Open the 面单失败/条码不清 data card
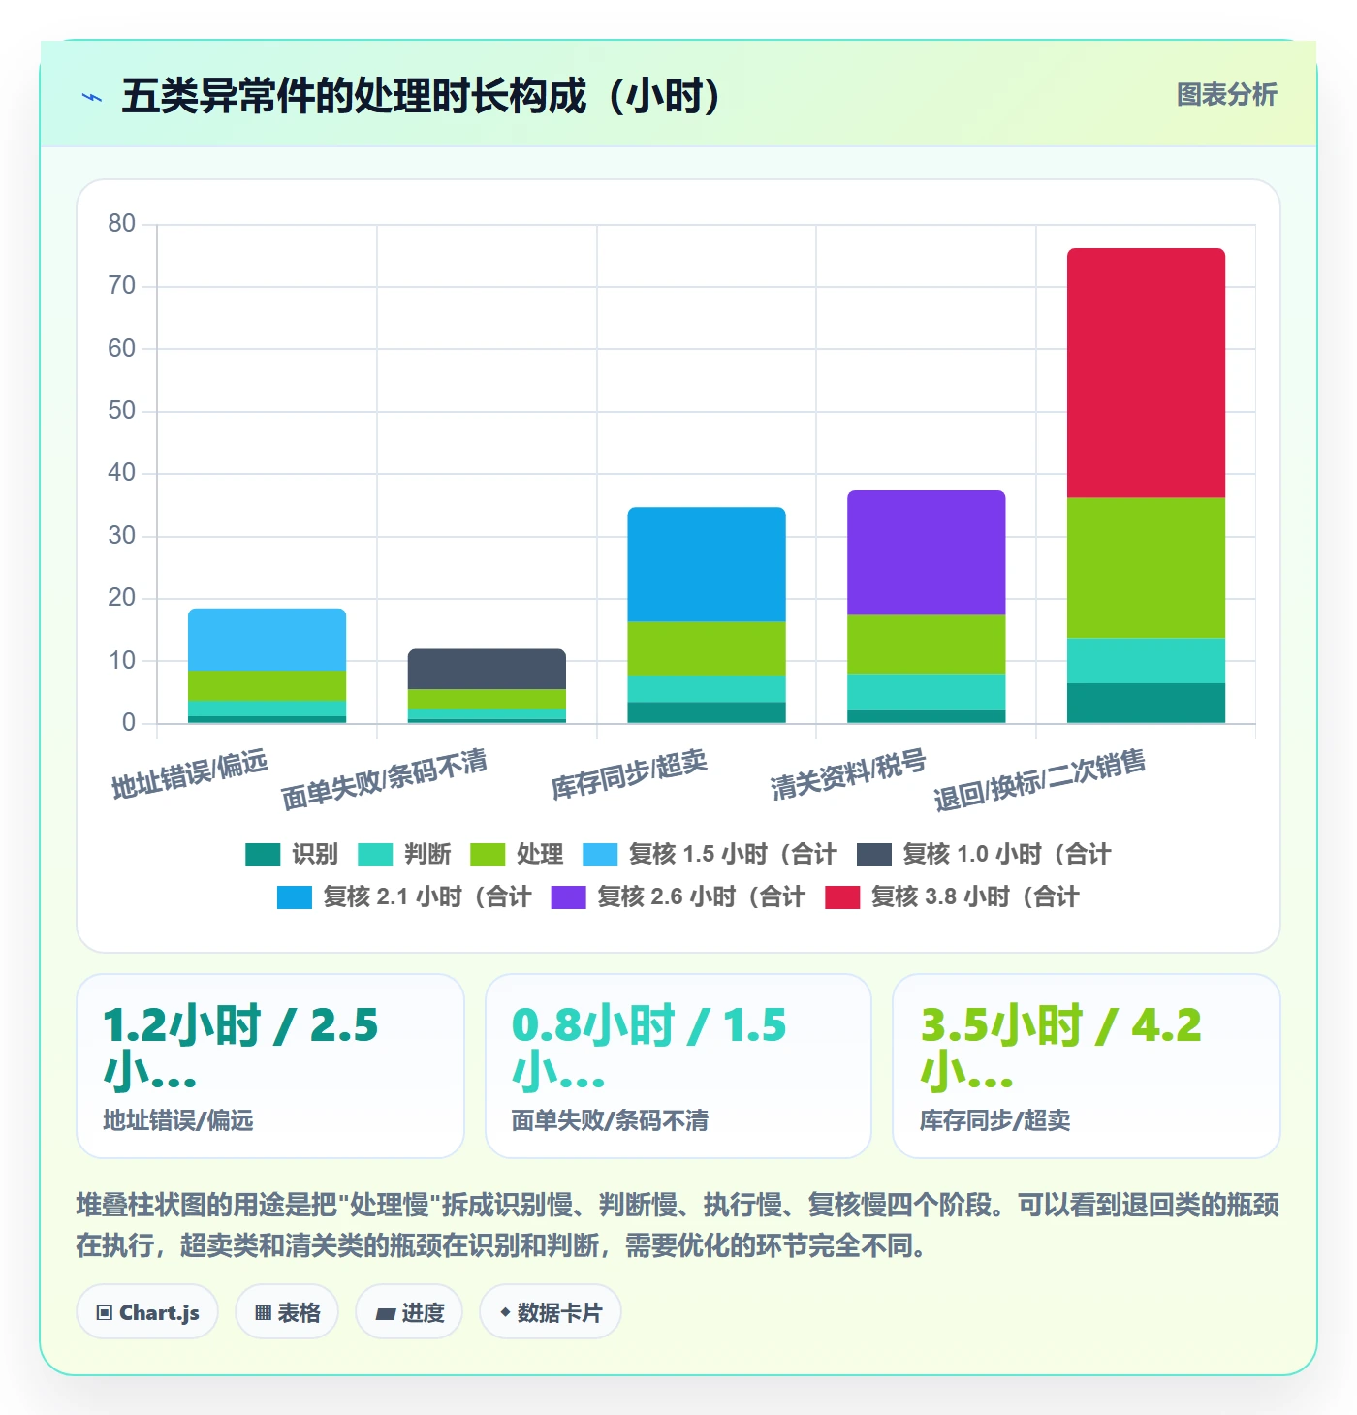 point(678,1066)
